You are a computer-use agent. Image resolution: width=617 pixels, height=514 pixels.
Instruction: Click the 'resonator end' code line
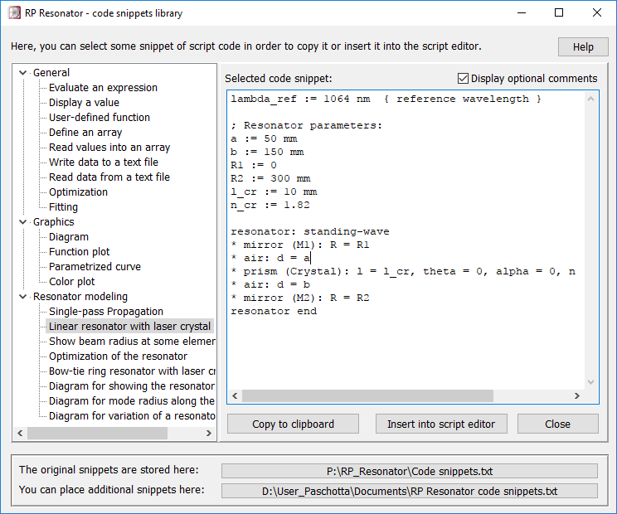(274, 311)
